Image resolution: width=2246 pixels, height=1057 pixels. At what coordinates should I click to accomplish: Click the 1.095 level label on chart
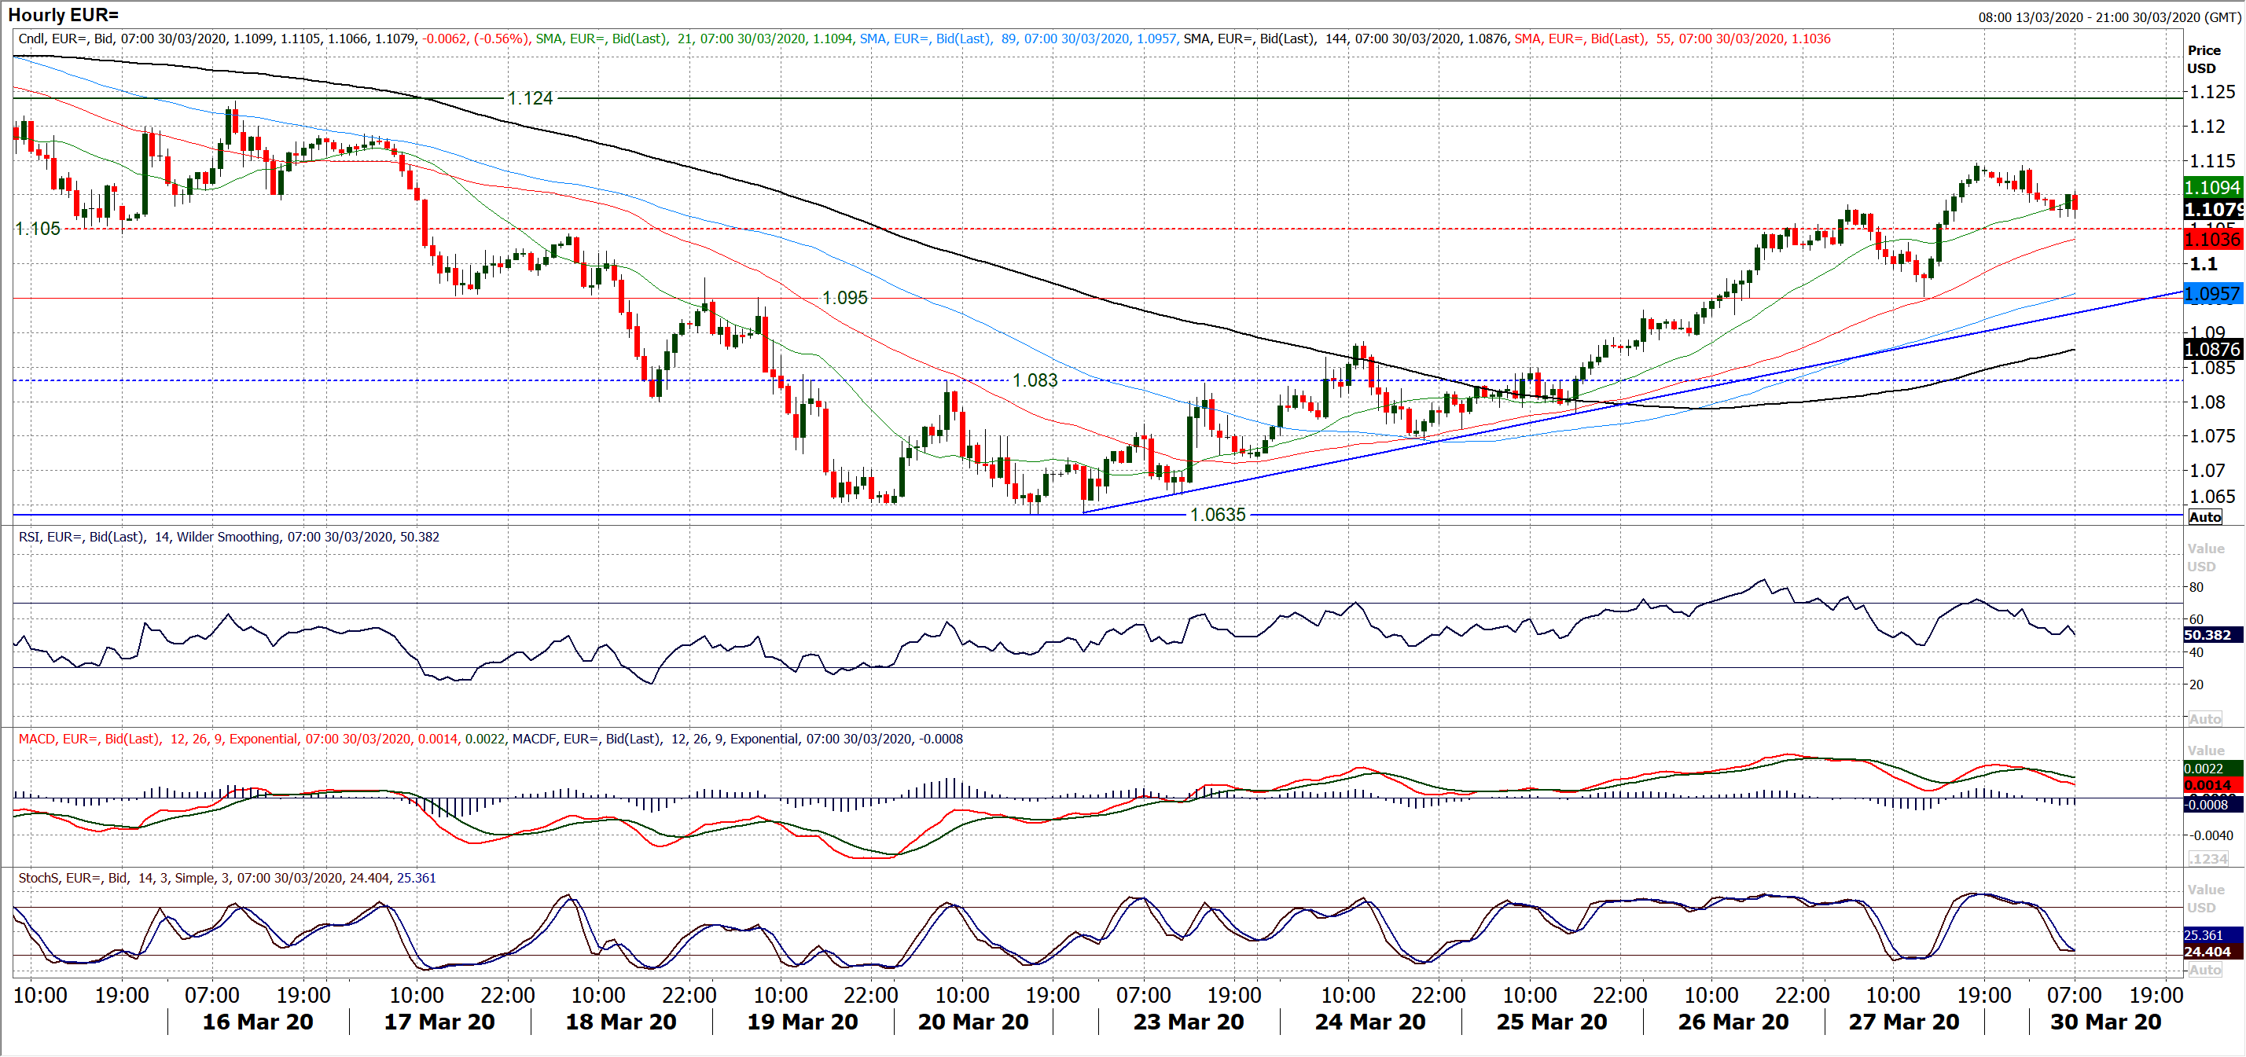pyautogui.click(x=845, y=298)
